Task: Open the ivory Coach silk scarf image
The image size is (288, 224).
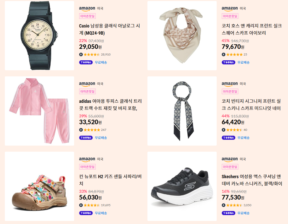Action: (x=182, y=36)
